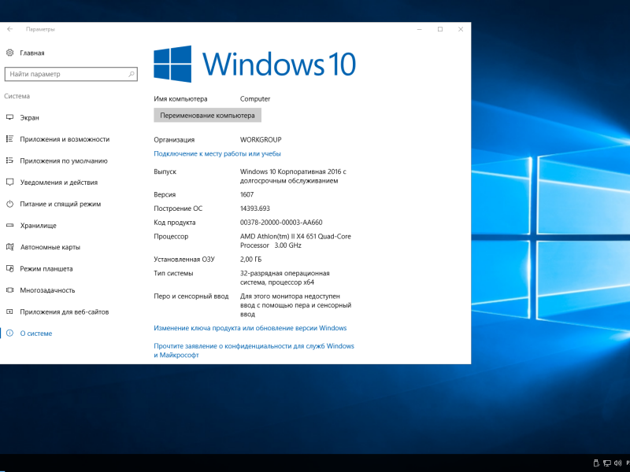
Task: Click the monitor icon for Экран
Action: [x=10, y=117]
